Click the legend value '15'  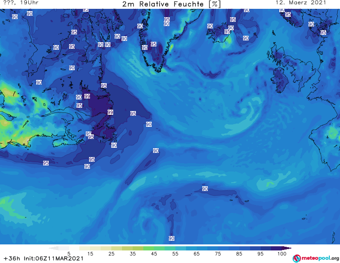[90, 254]
